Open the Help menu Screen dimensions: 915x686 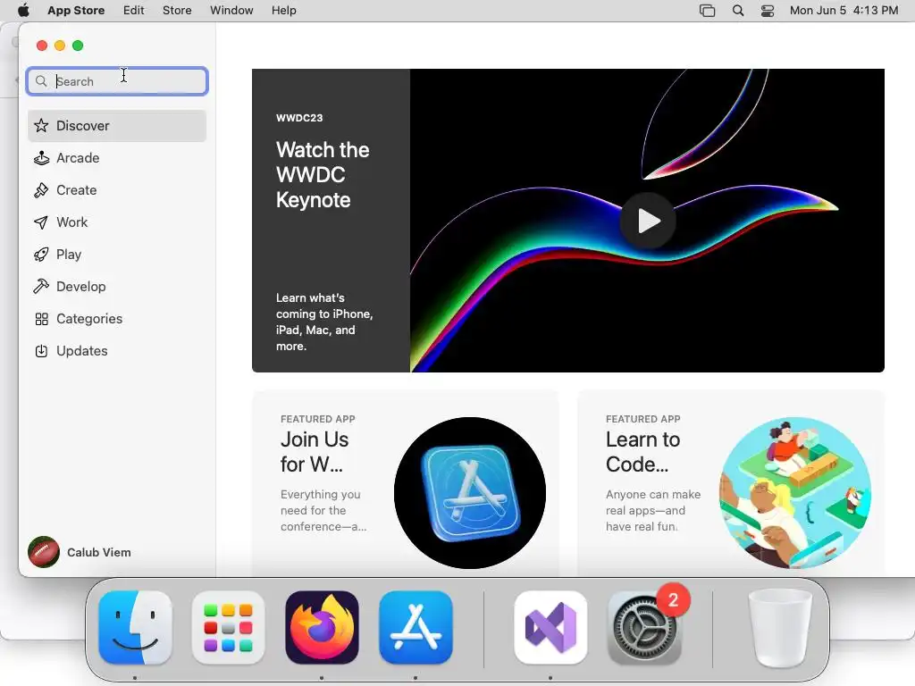[x=283, y=11]
